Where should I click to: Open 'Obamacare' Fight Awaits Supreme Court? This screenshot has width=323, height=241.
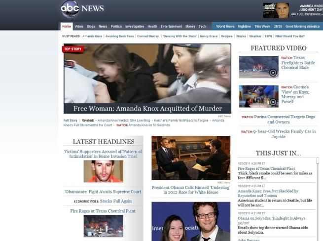click(103, 192)
